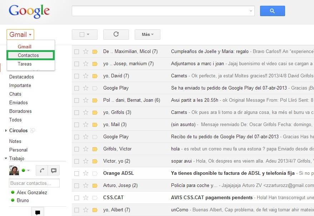
Task: Tick checkbox for Grifols, Victor email
Action: tap(76, 149)
